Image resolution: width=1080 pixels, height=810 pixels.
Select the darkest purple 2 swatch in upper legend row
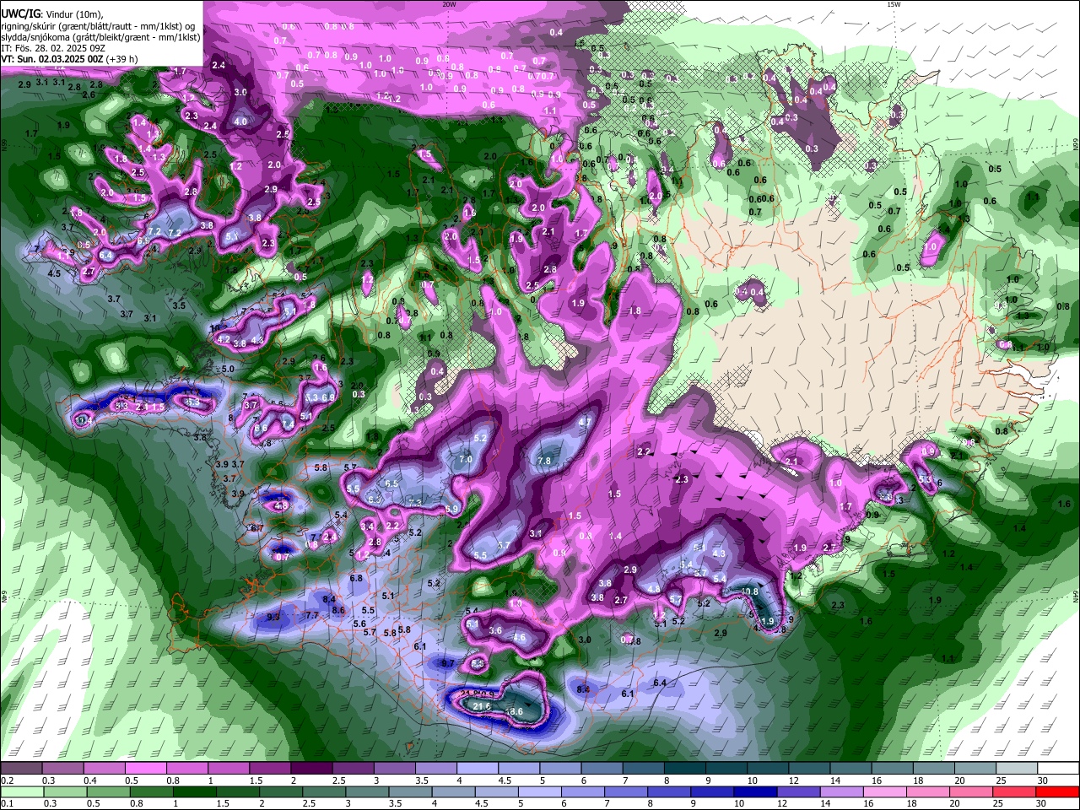tap(310, 769)
